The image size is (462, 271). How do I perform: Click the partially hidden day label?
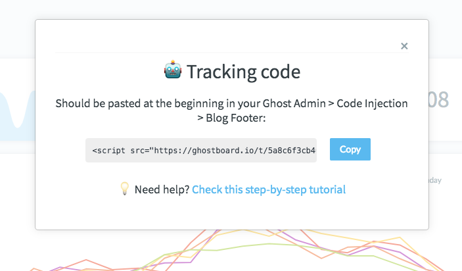tap(435, 180)
